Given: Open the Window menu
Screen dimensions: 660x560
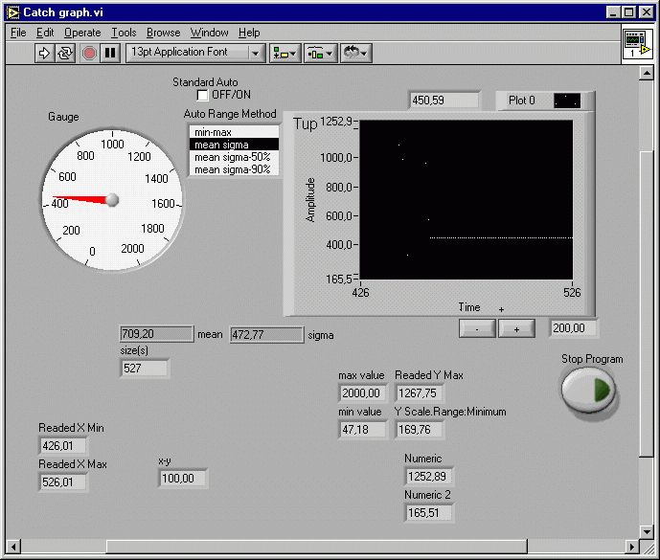Looking at the screenshot, I should coord(209,33).
